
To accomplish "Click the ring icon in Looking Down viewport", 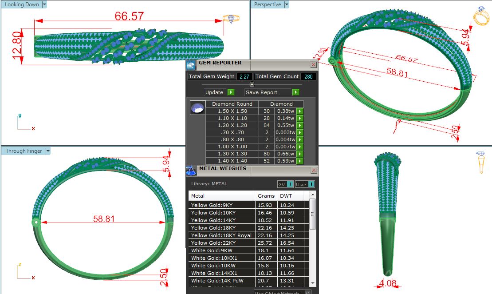I will (231, 19).
